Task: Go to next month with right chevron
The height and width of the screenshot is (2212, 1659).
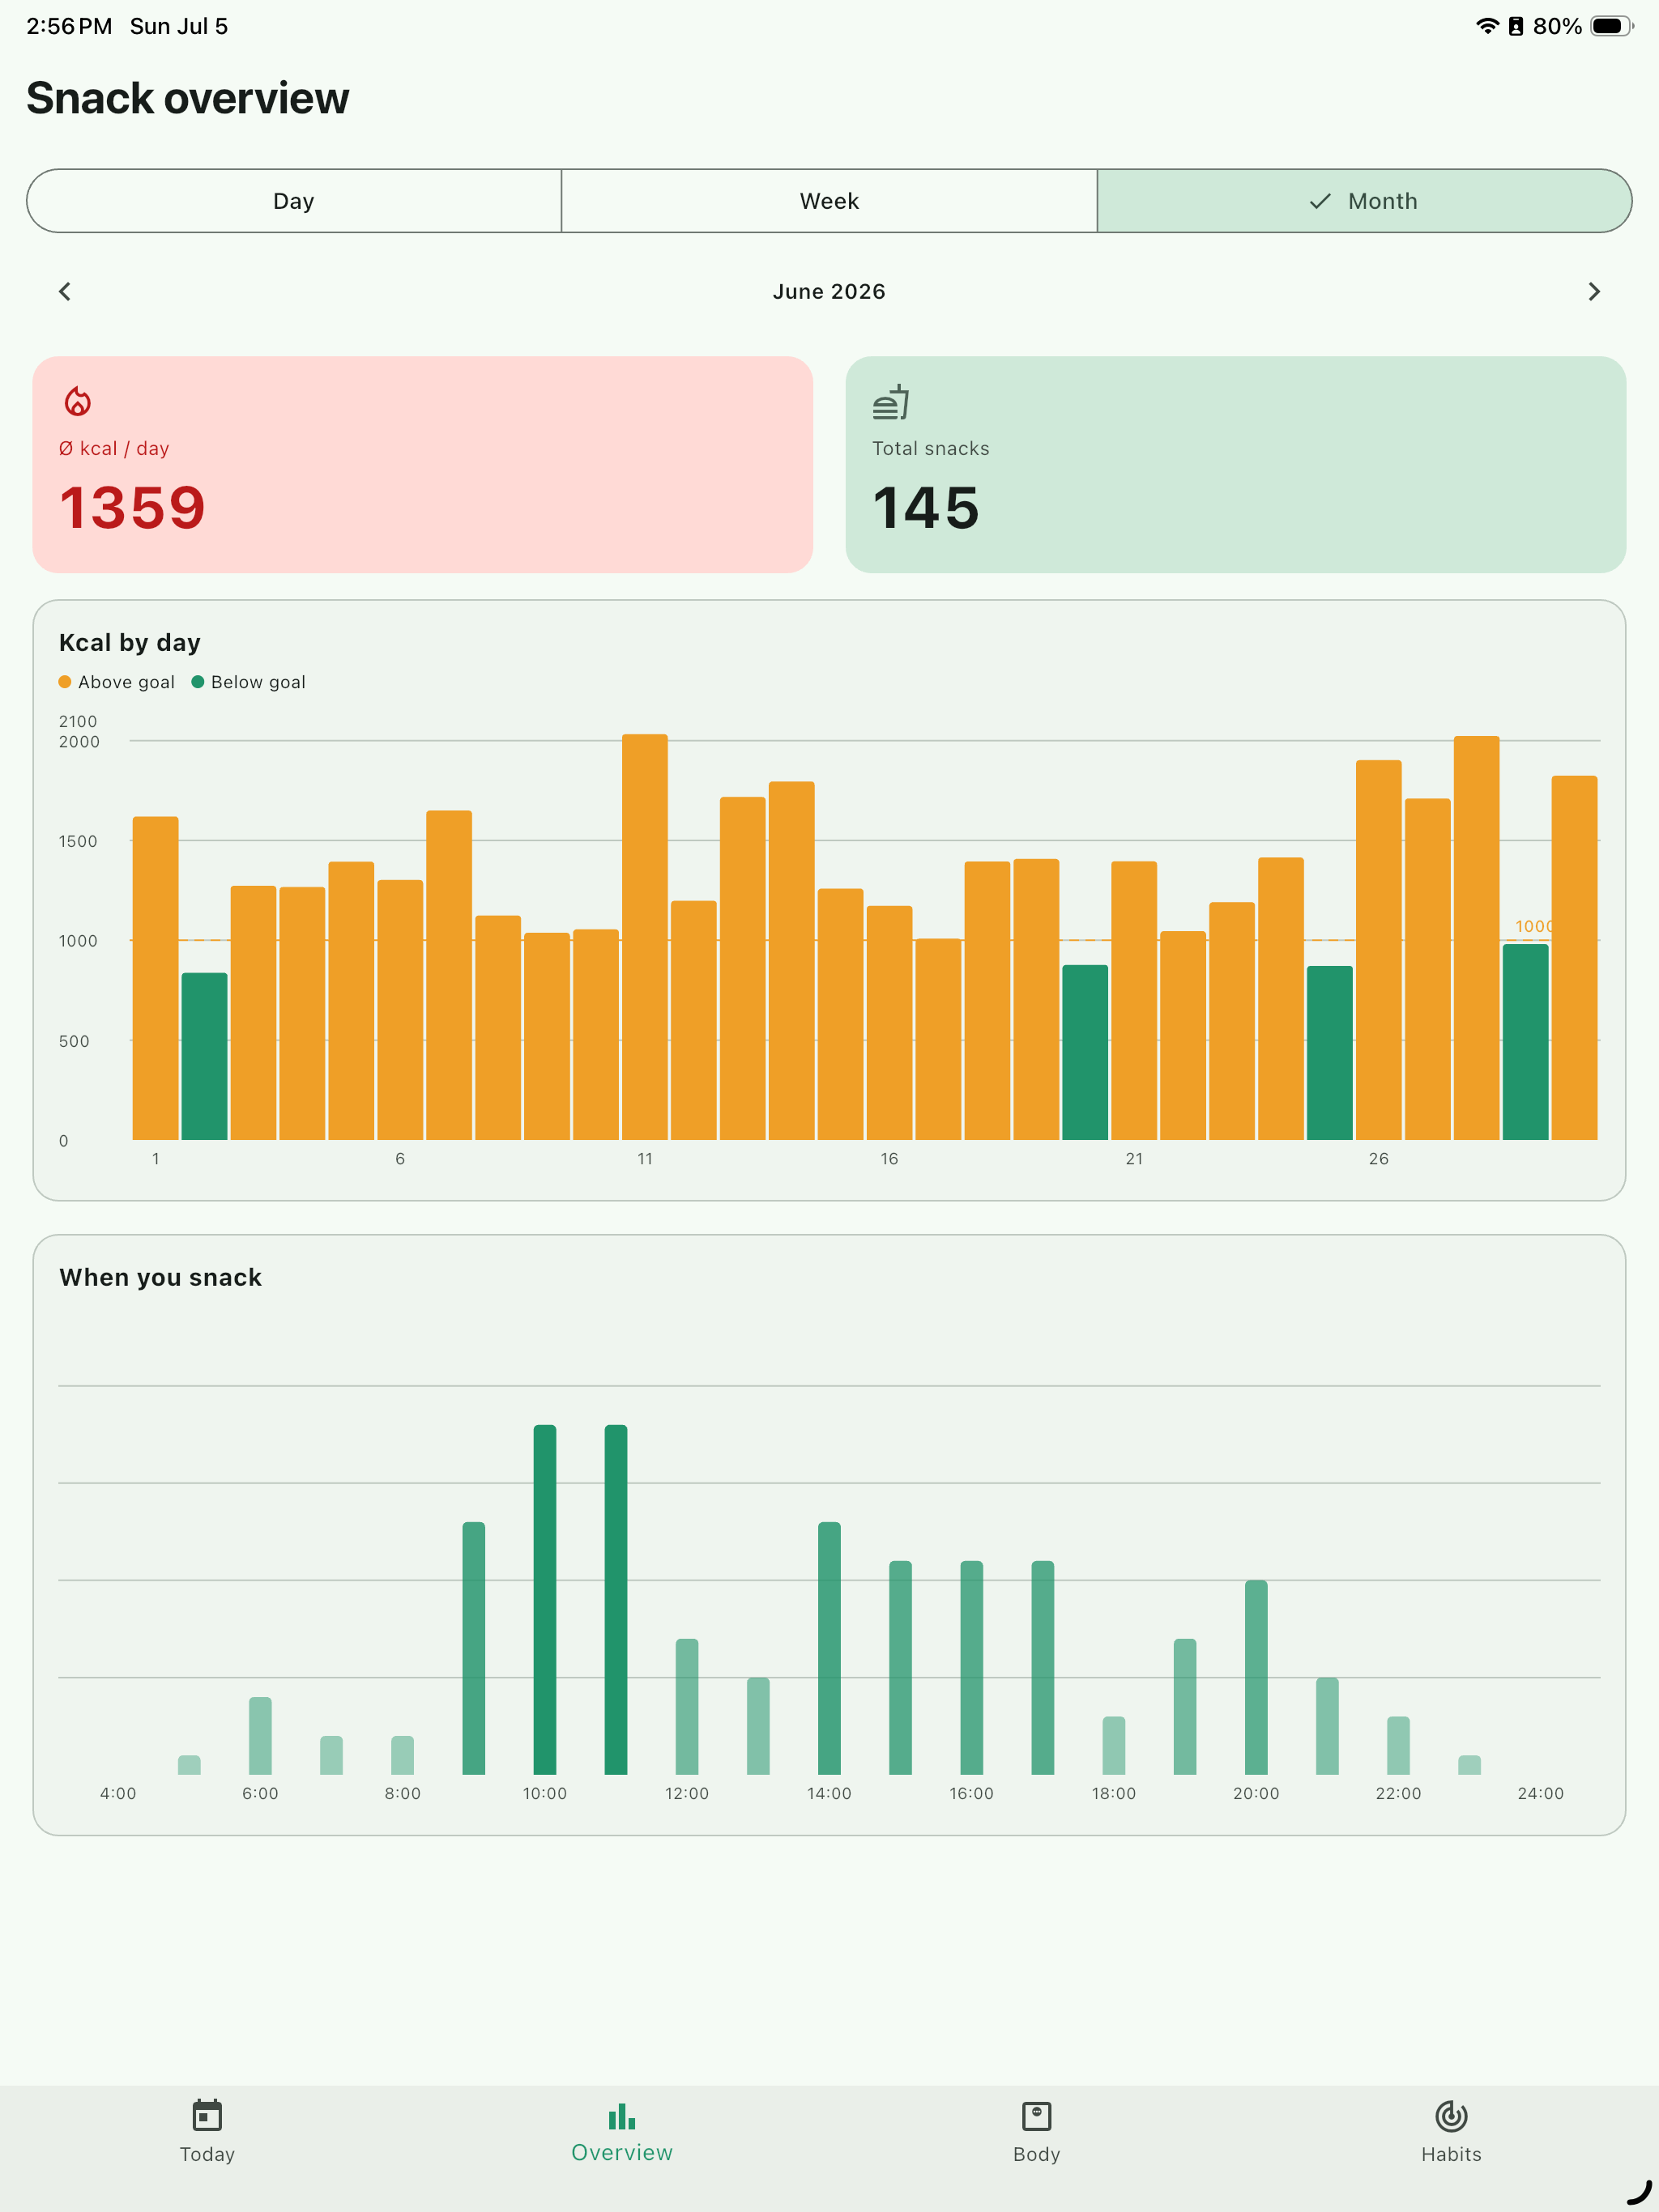Action: (1594, 291)
